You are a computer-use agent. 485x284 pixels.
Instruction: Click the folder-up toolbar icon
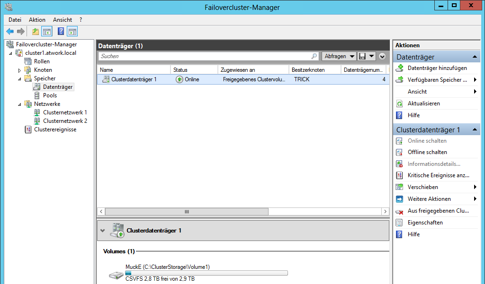tap(36, 32)
